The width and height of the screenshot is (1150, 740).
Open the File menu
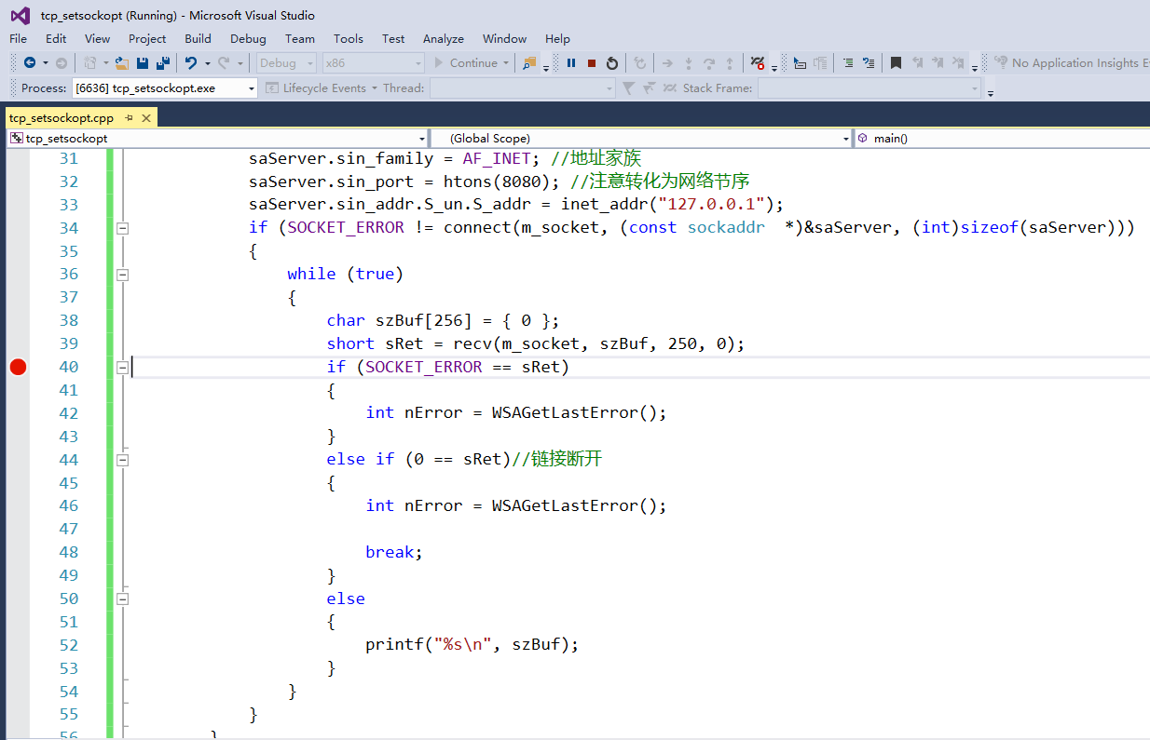pyautogui.click(x=18, y=38)
